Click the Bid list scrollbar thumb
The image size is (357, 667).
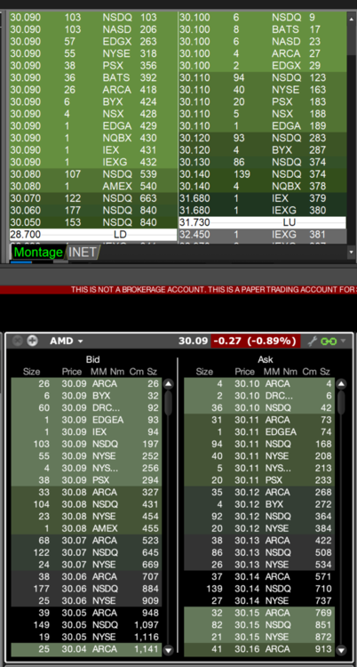point(169,403)
